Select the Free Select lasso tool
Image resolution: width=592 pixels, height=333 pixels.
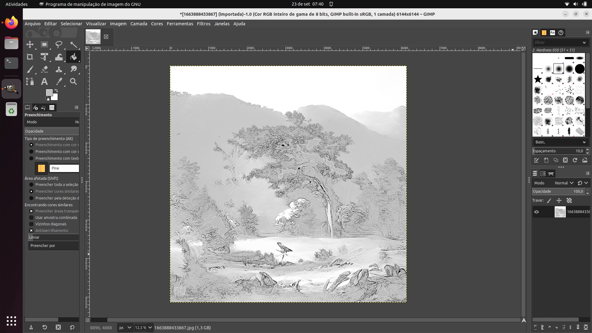click(59, 44)
